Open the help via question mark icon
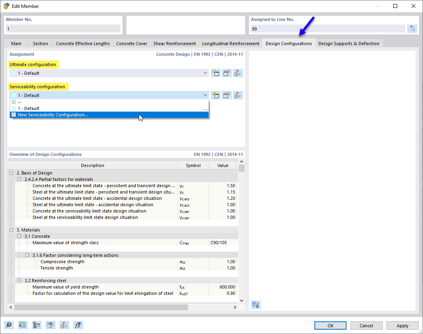423x334 pixels. 9,325
